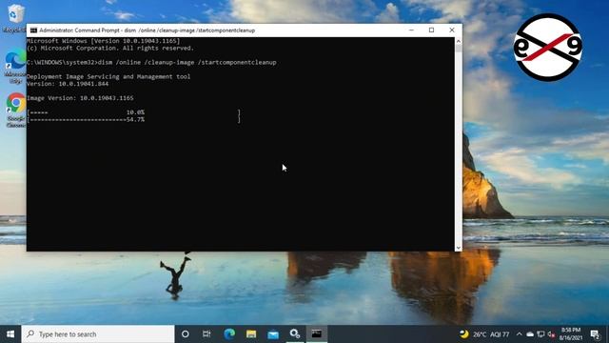The width and height of the screenshot is (609, 343).
Task: Open the Mail app on taskbar
Action: (x=273, y=334)
